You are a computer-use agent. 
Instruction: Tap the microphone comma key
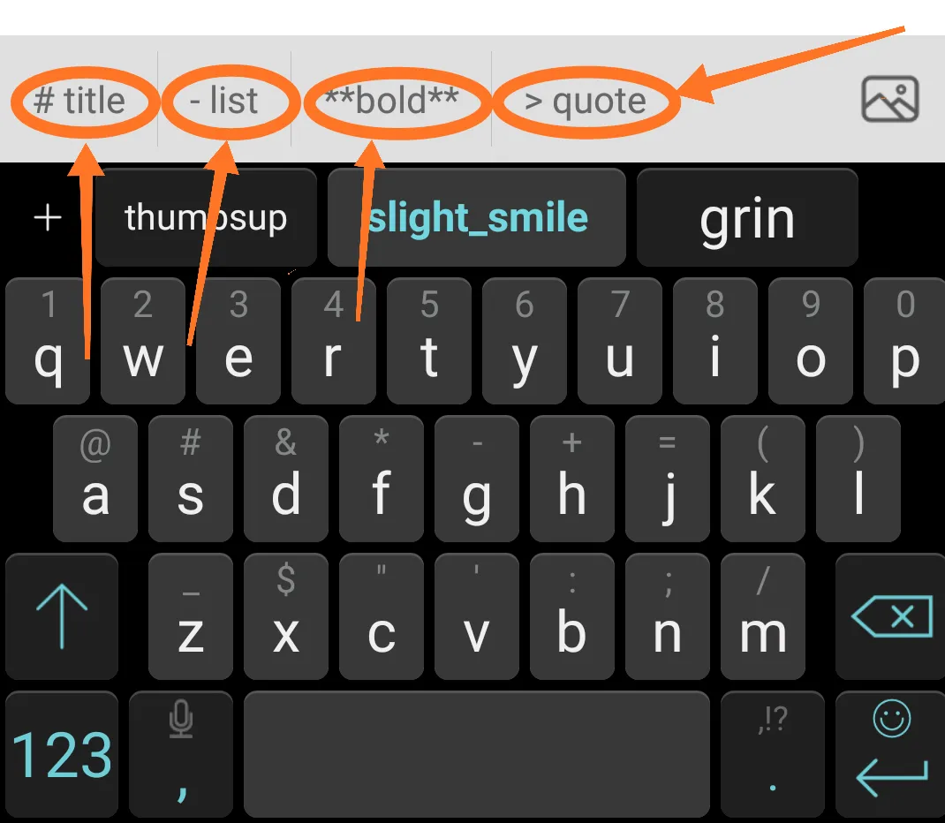[181, 754]
